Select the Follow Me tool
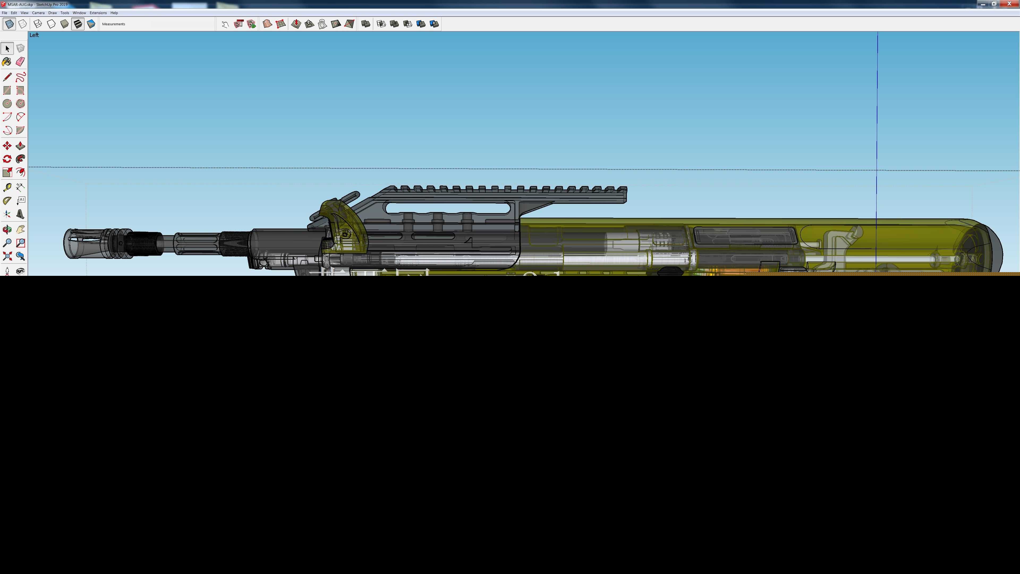The width and height of the screenshot is (1020, 574). [x=21, y=159]
